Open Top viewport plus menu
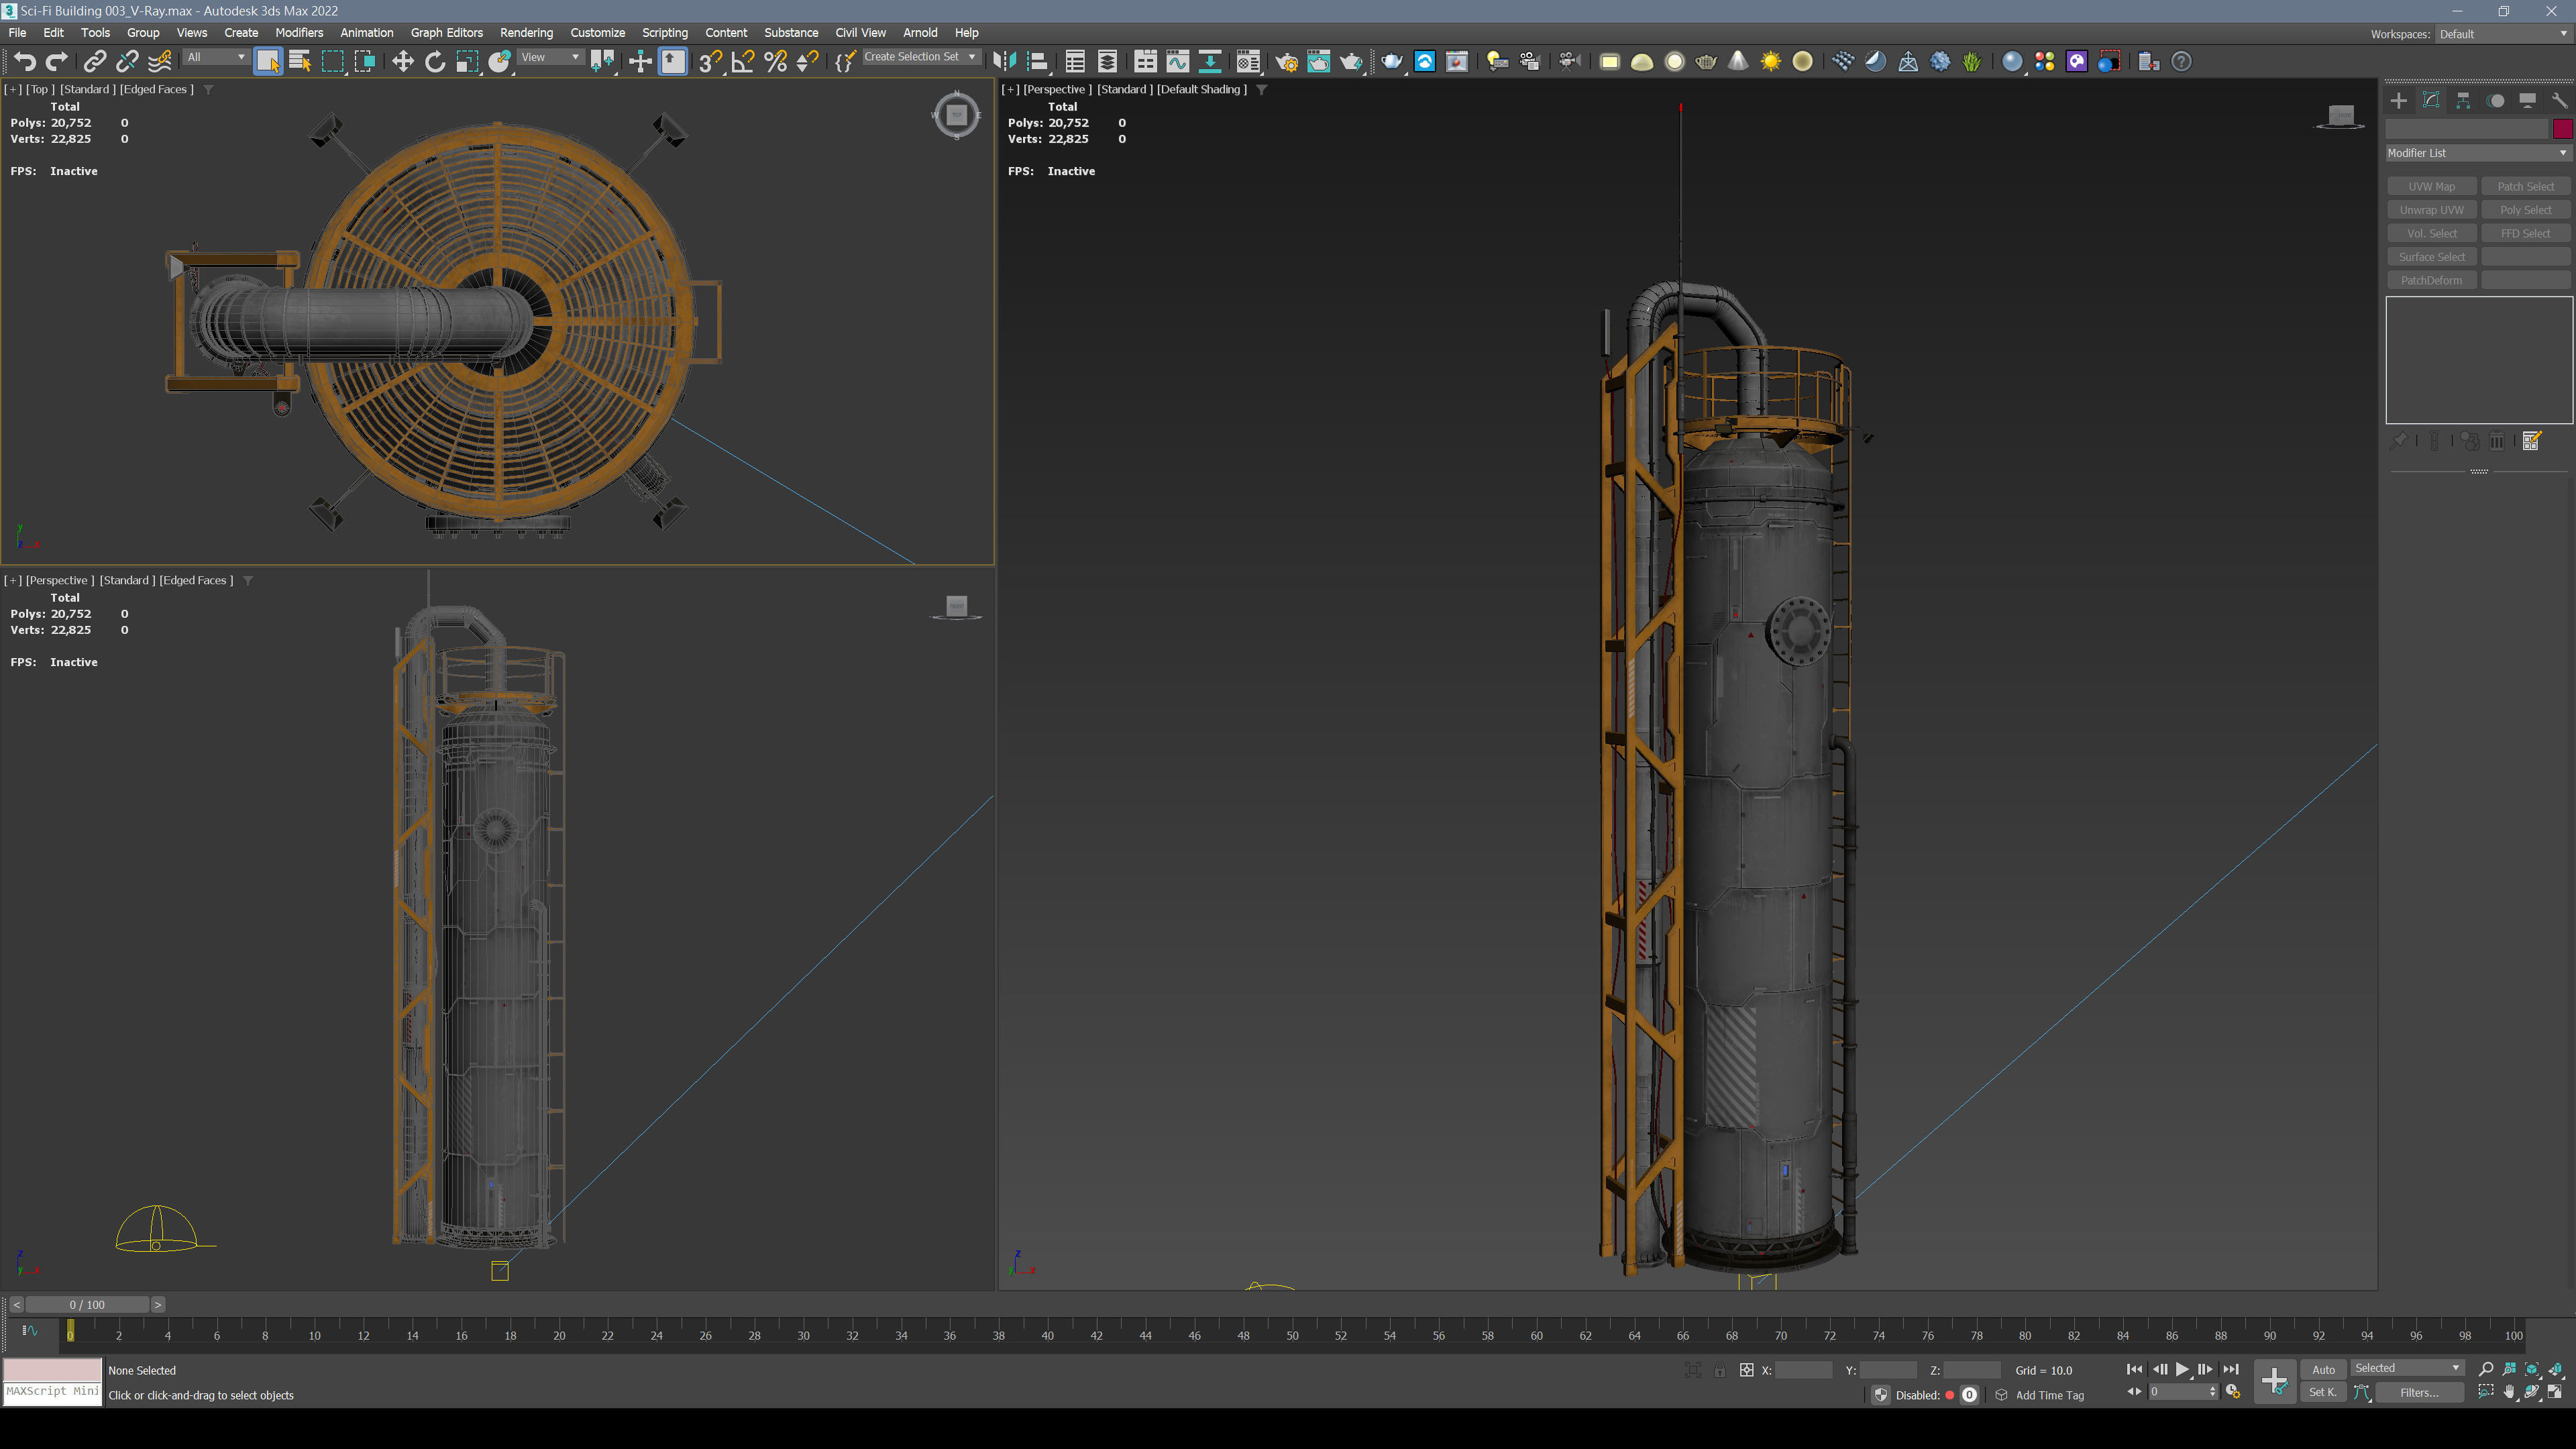Image resolution: width=2576 pixels, height=1449 pixels. [13, 89]
